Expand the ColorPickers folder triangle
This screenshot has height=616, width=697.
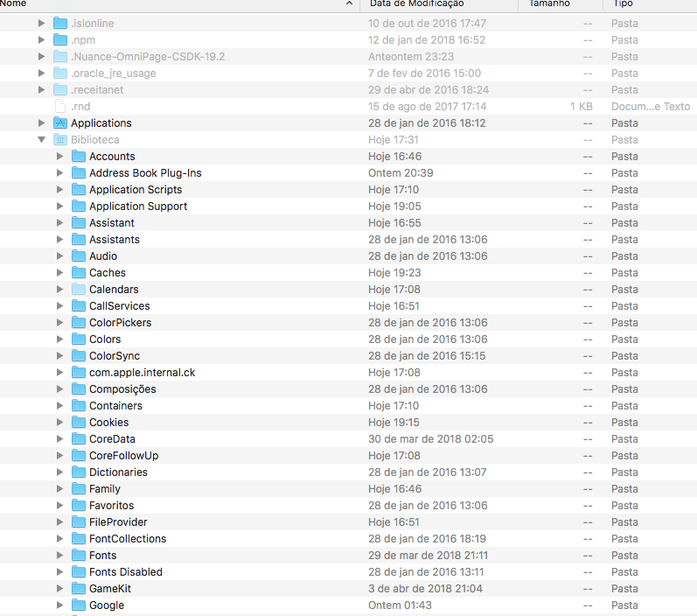point(59,322)
